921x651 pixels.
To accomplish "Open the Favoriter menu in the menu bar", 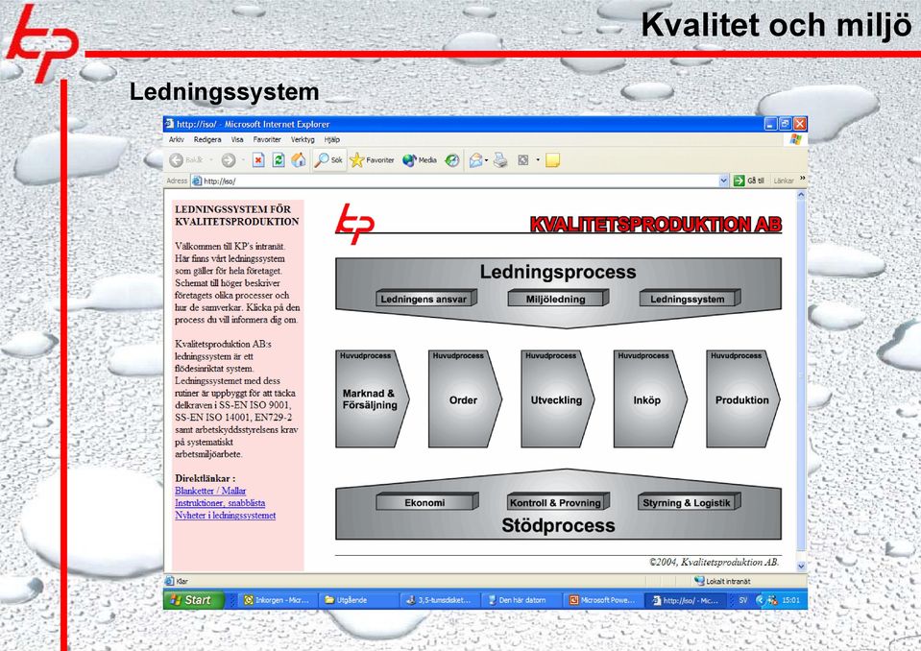I will coord(267,140).
